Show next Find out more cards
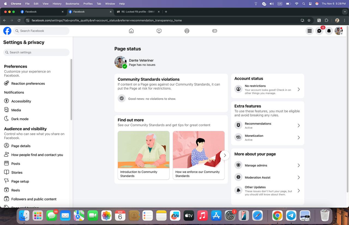The width and height of the screenshot is (349, 225). click(225, 155)
